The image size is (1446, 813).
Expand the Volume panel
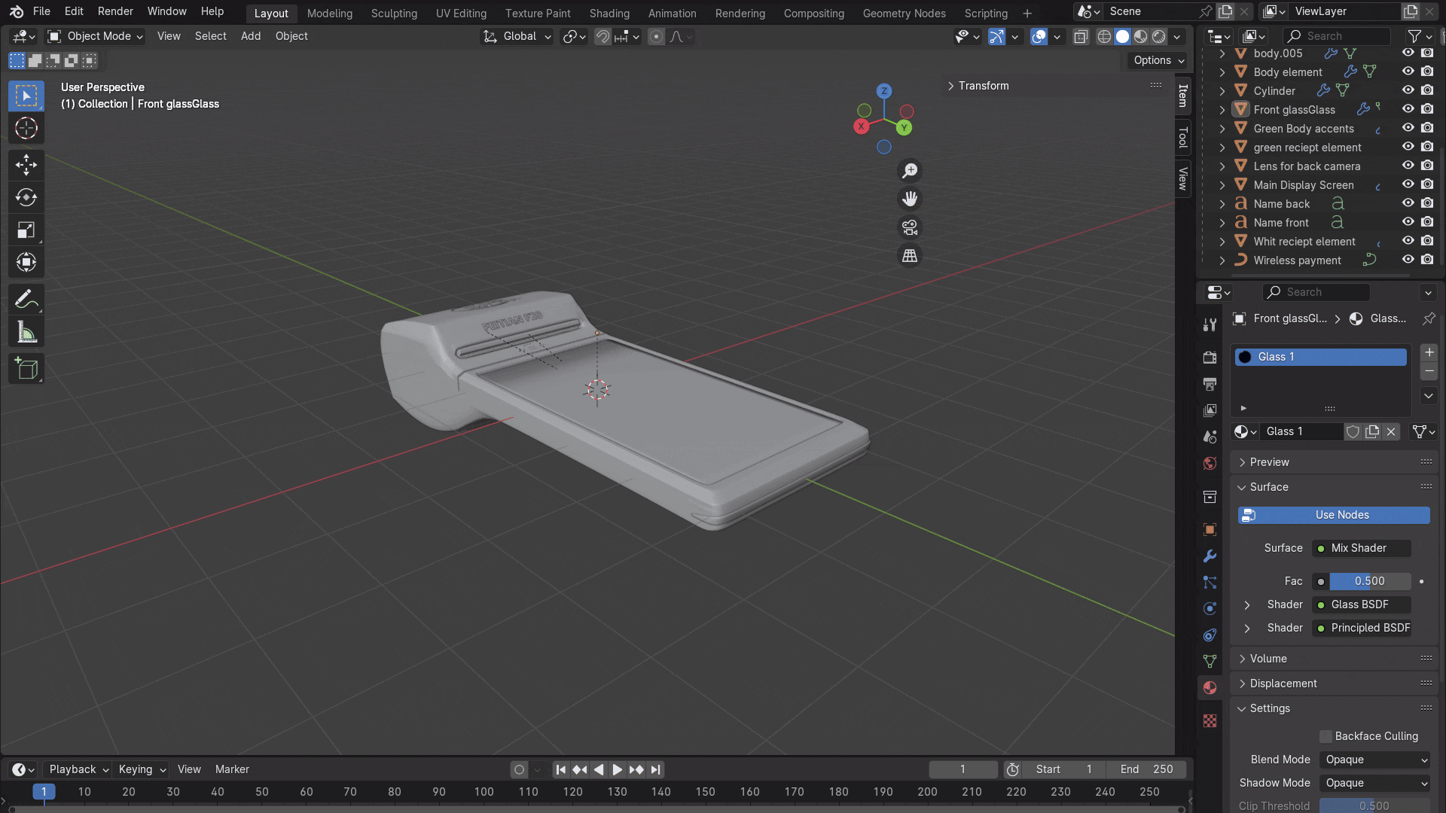coord(1268,659)
